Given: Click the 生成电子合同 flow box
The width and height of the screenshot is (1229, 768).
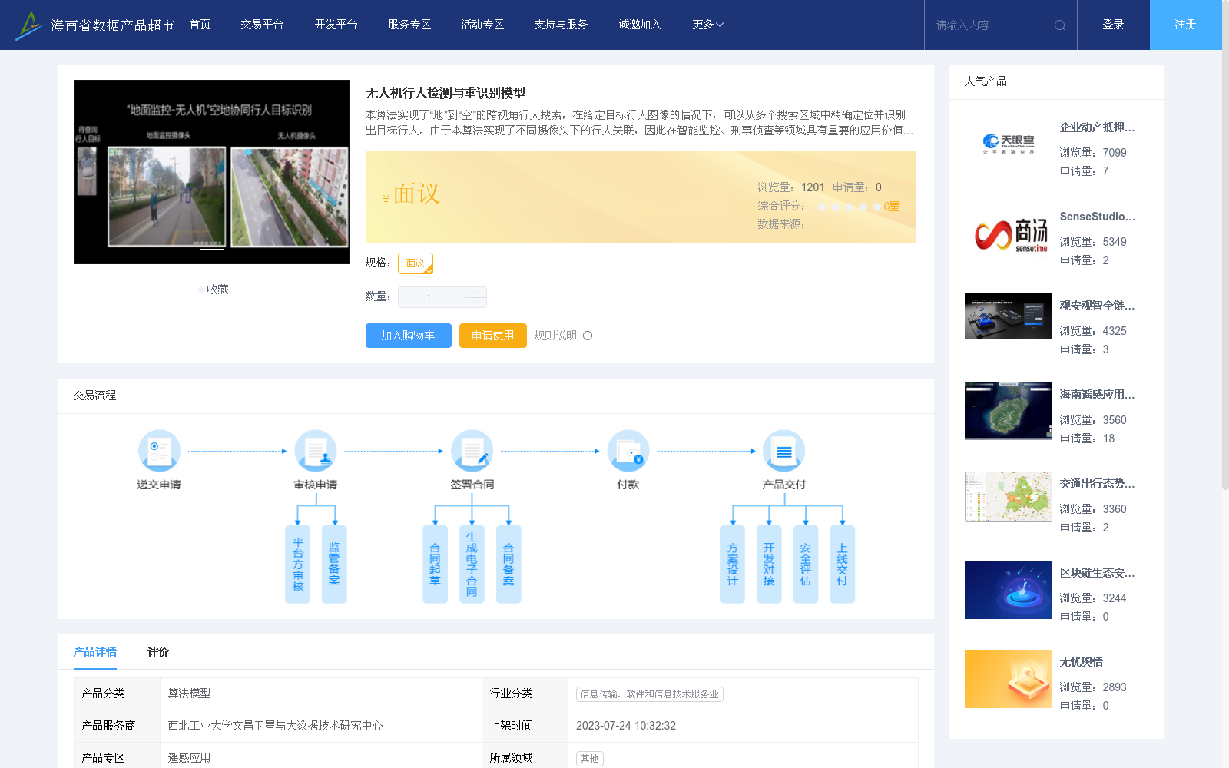Looking at the screenshot, I should tap(472, 564).
